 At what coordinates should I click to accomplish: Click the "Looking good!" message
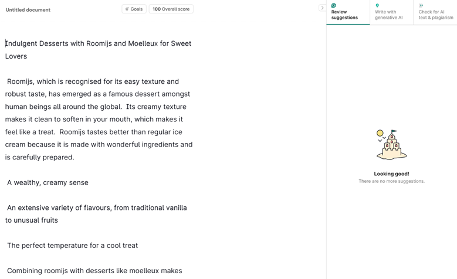[x=391, y=173]
